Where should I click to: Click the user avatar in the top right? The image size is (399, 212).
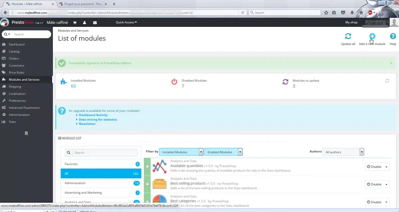pyautogui.click(x=395, y=23)
